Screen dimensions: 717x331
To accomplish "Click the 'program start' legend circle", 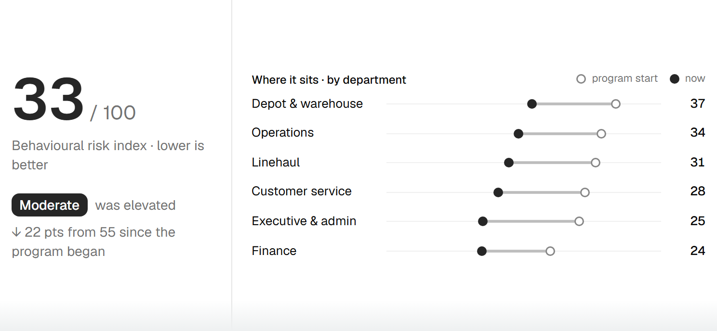I will pyautogui.click(x=581, y=79).
